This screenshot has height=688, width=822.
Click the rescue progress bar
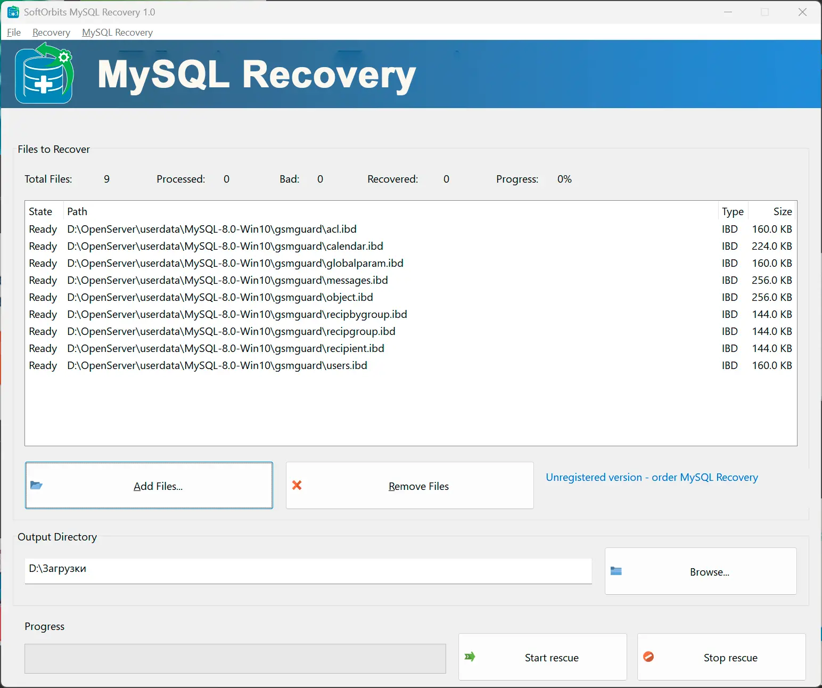pyautogui.click(x=235, y=658)
